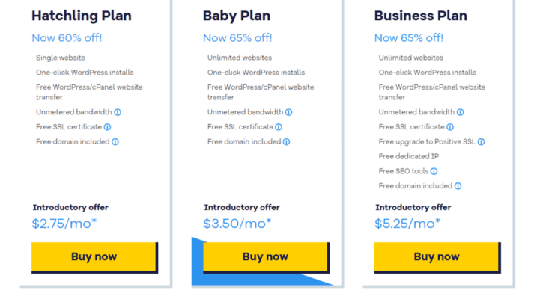The image size is (537, 299).
Task: Open info icon for Hatchling Unmetered bandwidth
Action: pos(118,112)
